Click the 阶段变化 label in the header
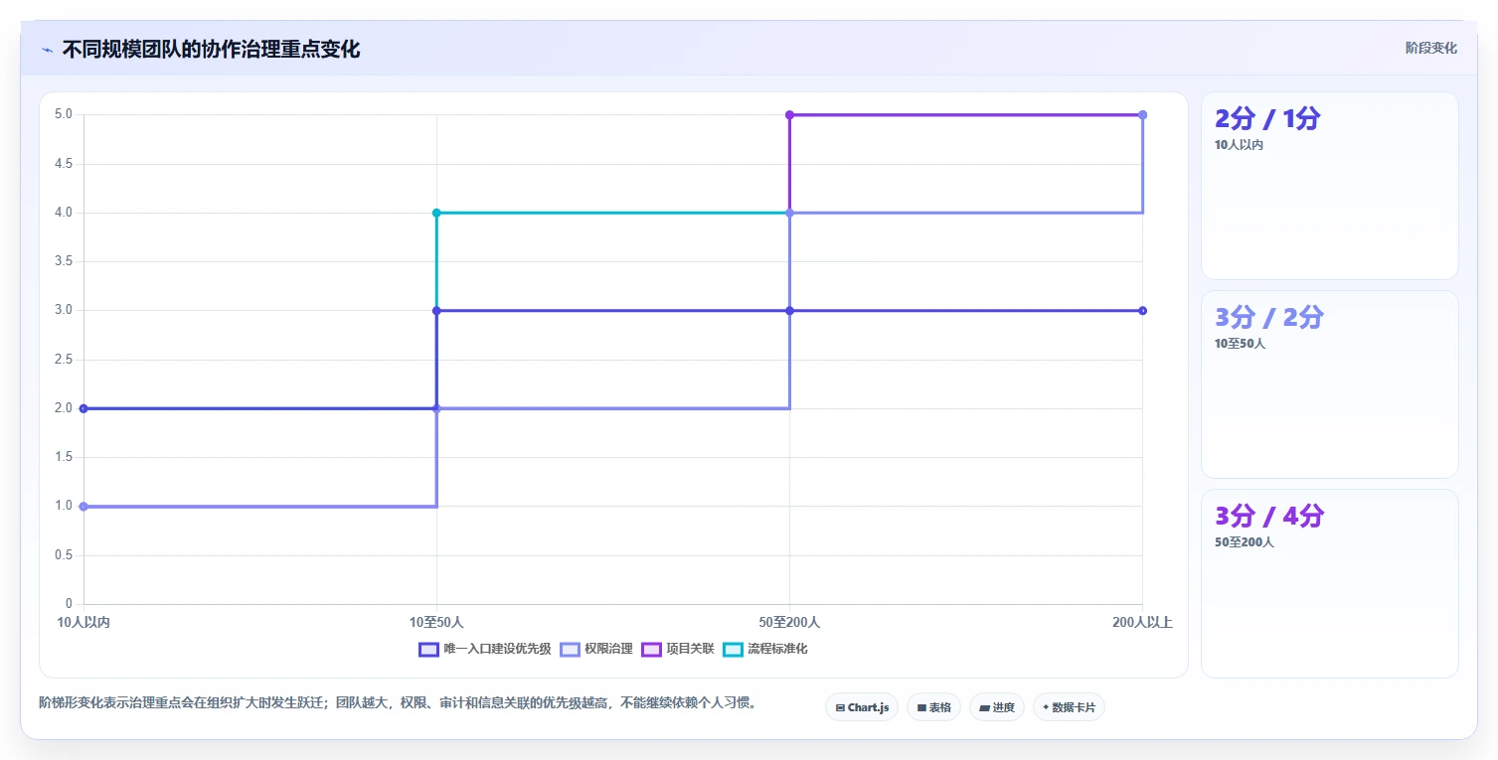Viewport: 1498px width, 760px height. pos(1430,48)
